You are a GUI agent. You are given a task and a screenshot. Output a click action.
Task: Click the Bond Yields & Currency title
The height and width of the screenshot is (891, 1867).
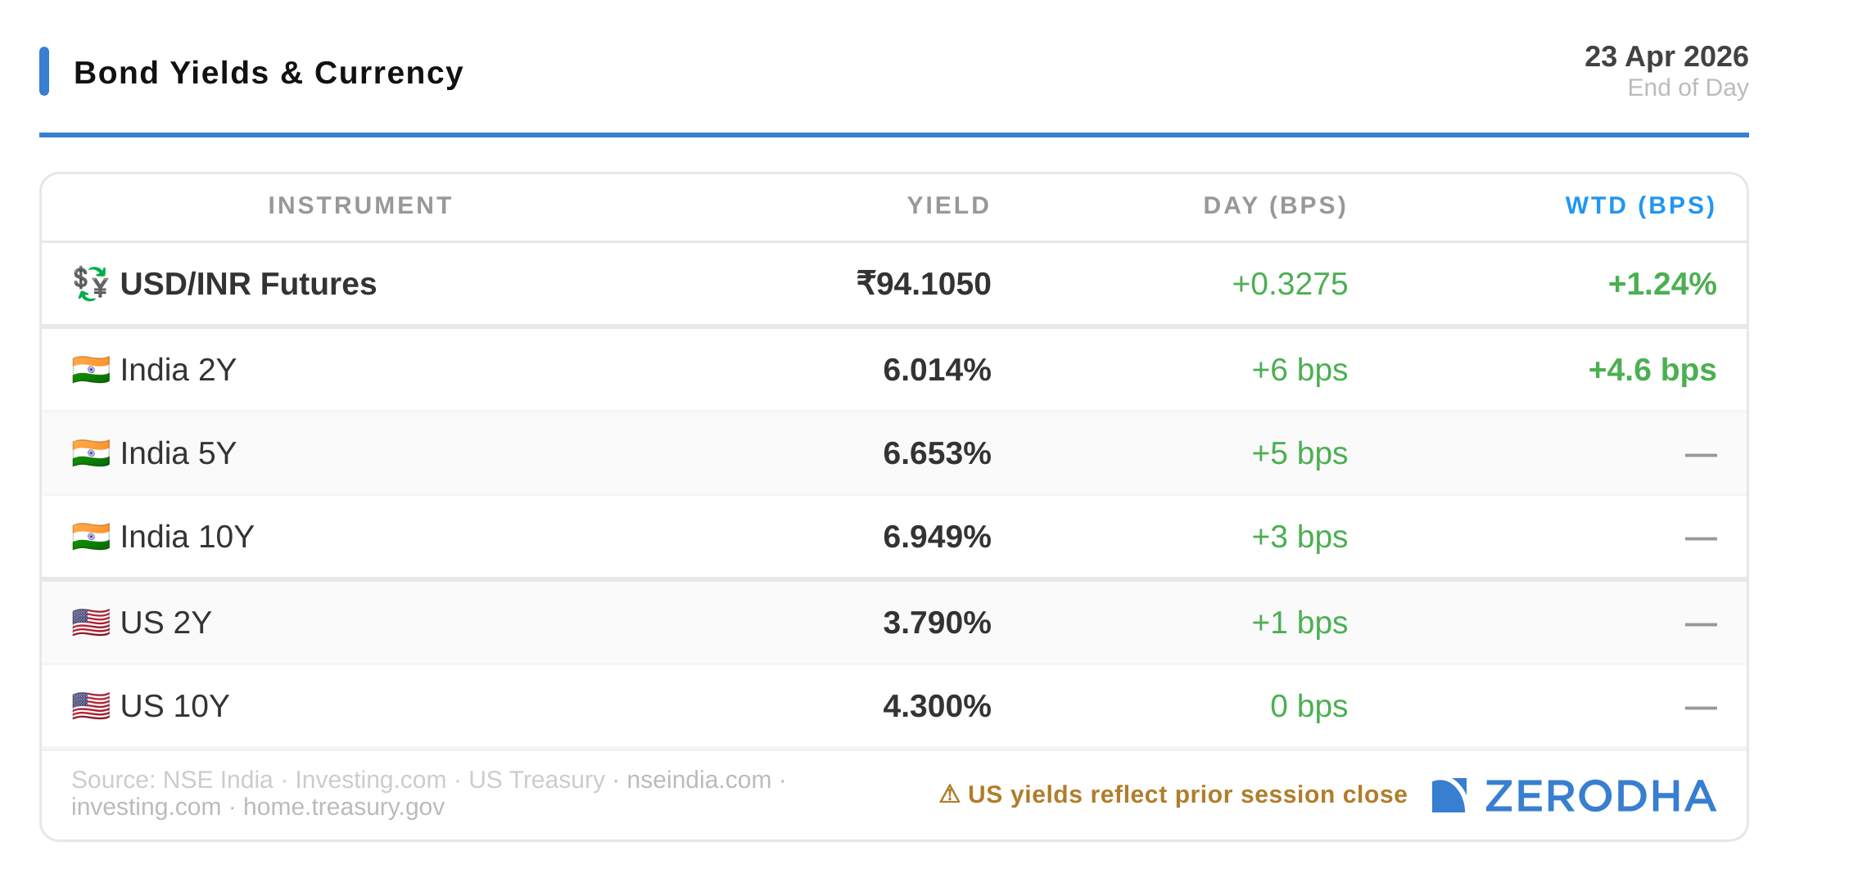pos(269,73)
